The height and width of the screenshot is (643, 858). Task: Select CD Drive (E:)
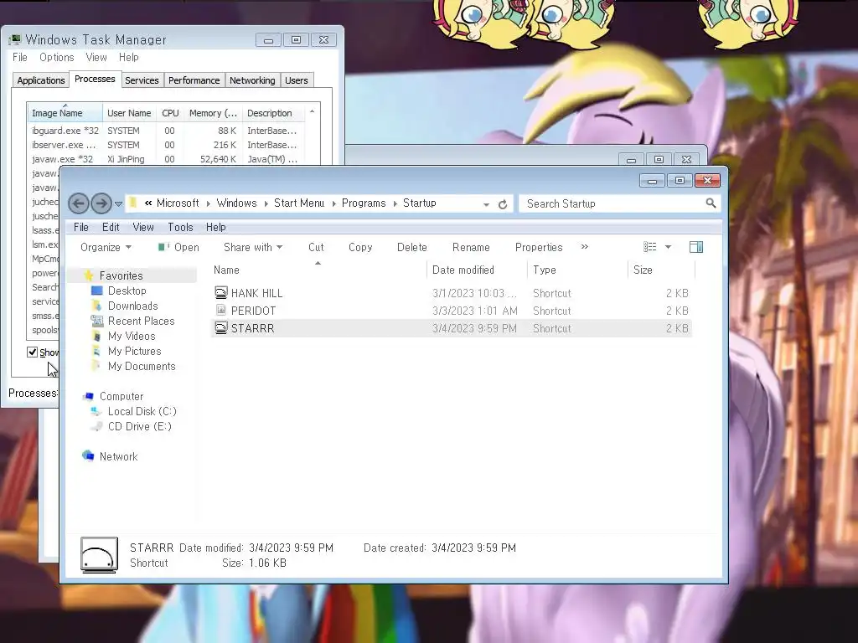[139, 426]
